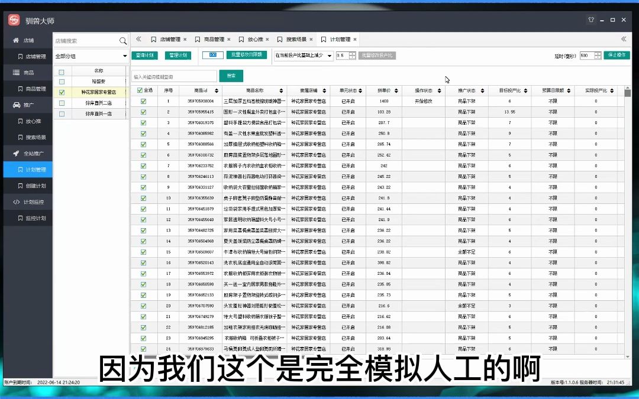The image size is (639, 399).
Task: Focus the 店铺搜索 input field
Action: pos(86,41)
